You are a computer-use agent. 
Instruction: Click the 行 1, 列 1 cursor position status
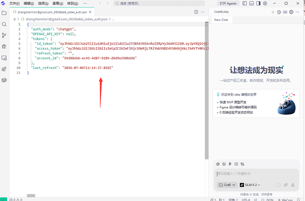[x=217, y=200]
